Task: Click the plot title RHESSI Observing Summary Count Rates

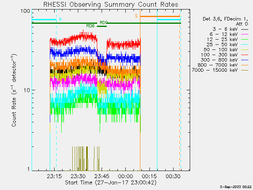Action: tap(111, 4)
